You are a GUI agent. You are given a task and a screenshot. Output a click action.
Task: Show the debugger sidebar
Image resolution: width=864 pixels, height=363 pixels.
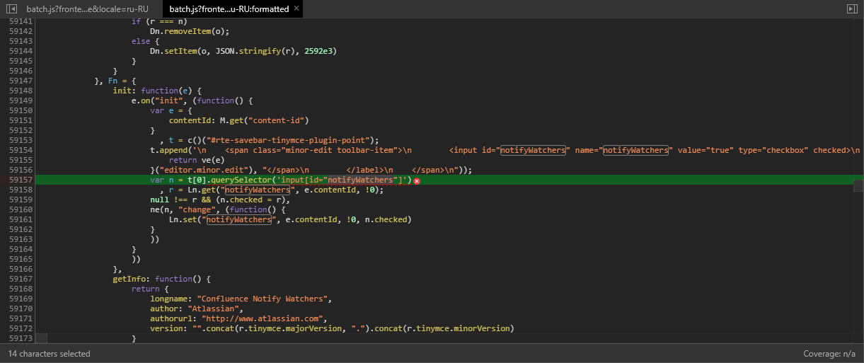coord(852,8)
